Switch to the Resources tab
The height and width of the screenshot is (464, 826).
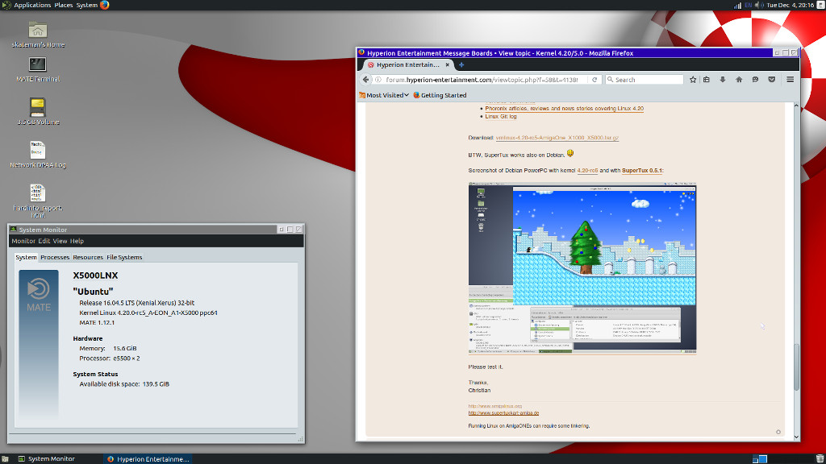tap(87, 257)
